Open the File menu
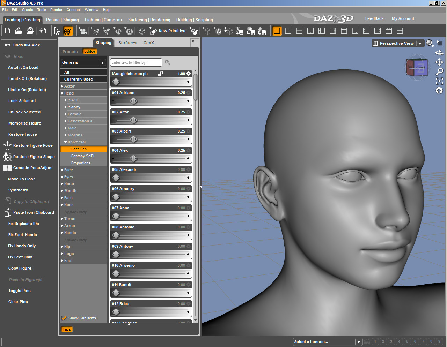The width and height of the screenshot is (447, 347). (5, 10)
